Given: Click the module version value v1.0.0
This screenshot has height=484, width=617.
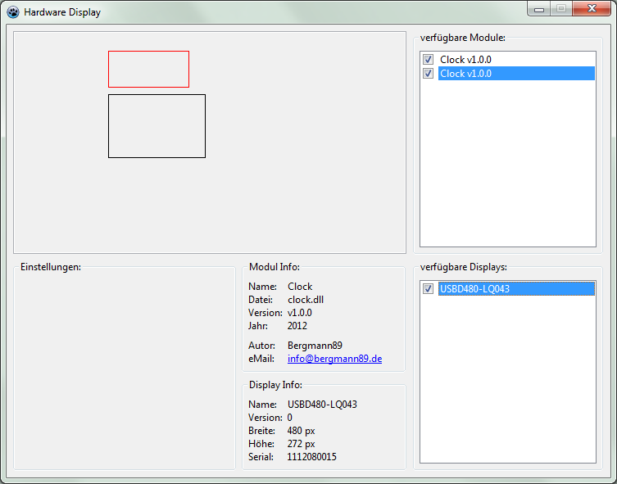Looking at the screenshot, I should (299, 313).
